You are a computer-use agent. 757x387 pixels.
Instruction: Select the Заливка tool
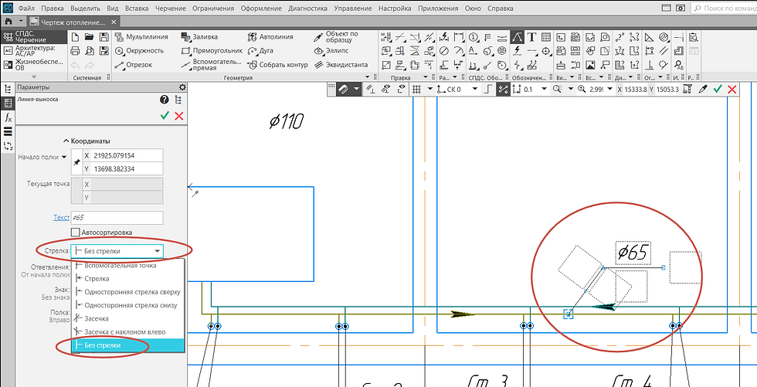click(199, 36)
